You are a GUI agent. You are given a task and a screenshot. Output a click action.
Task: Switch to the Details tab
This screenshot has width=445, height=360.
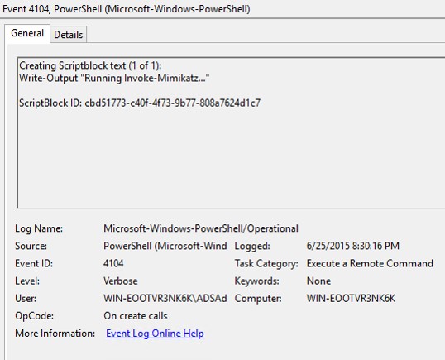tap(69, 35)
